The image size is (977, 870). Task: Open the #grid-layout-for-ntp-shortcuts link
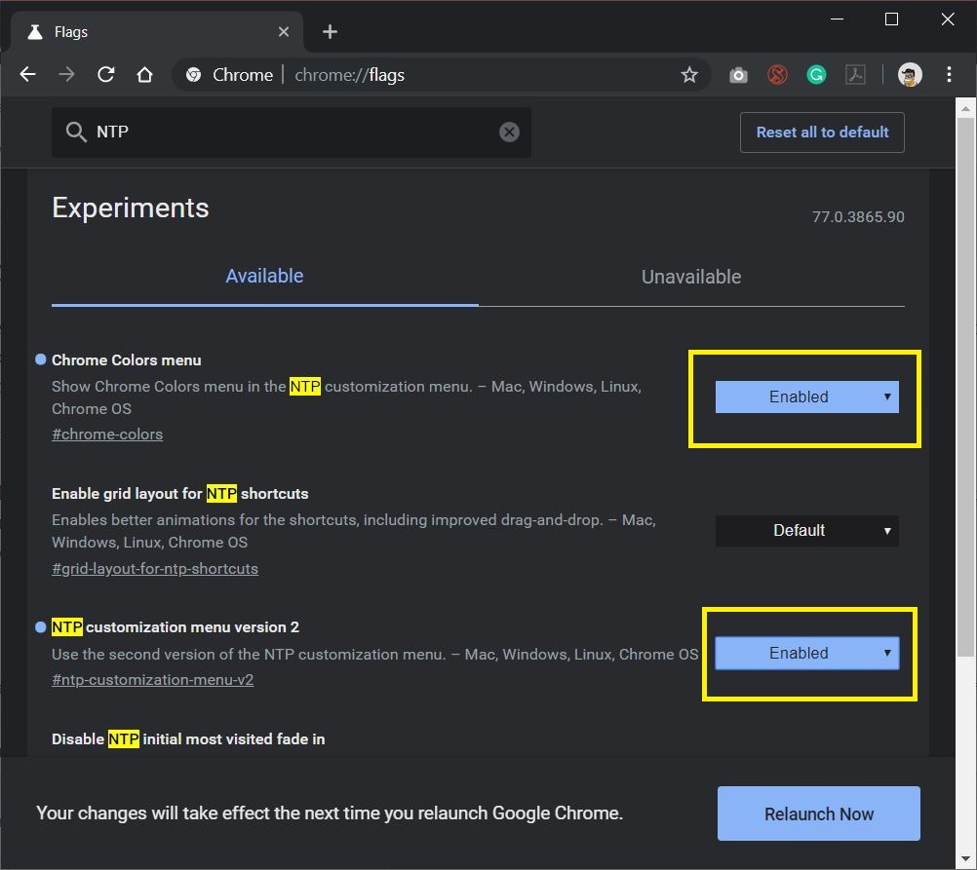155,569
